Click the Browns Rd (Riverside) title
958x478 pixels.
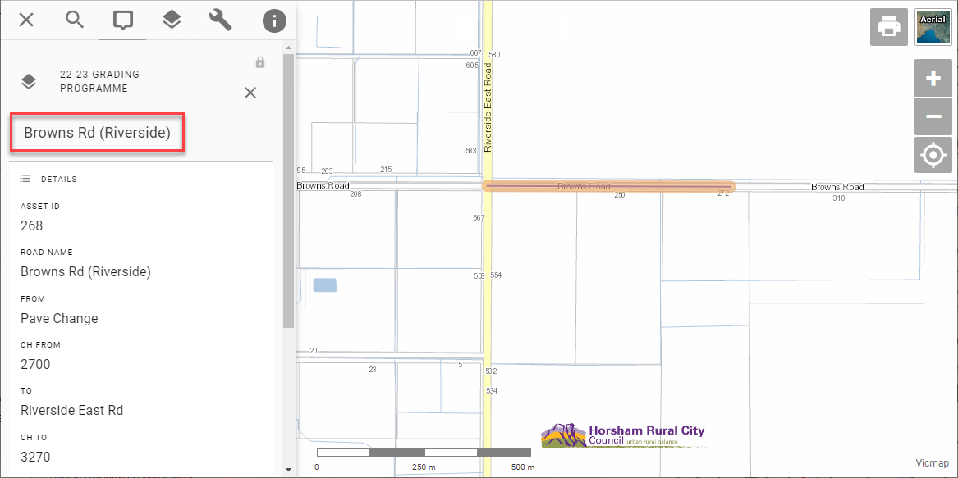[x=97, y=133]
